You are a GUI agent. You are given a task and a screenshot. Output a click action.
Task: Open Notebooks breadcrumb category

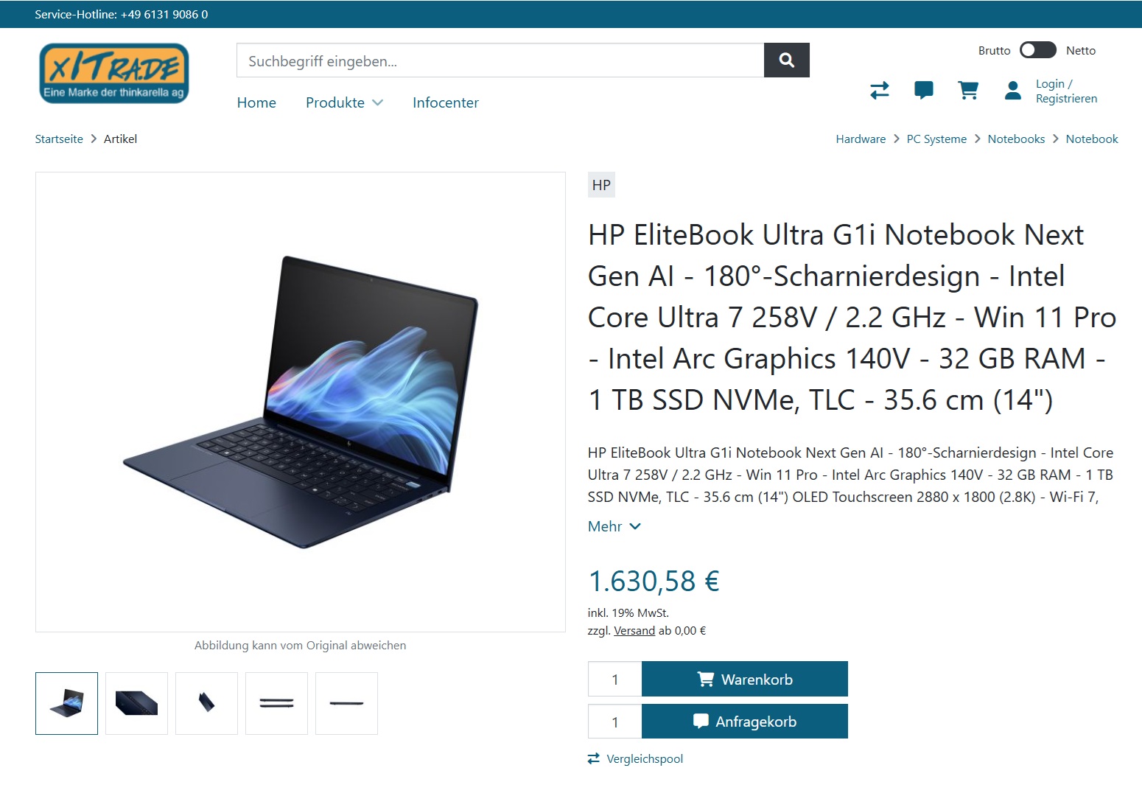1016,139
